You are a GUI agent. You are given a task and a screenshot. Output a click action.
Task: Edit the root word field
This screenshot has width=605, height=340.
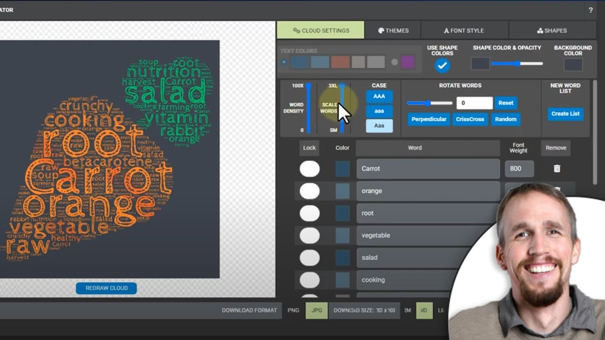(x=427, y=213)
